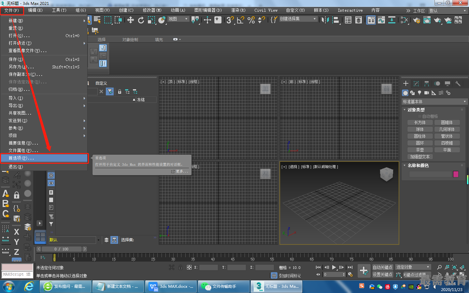Screen dimensions: 469x293
Task: Open the 创建选择集 named selection dropdown
Action: (298, 19)
